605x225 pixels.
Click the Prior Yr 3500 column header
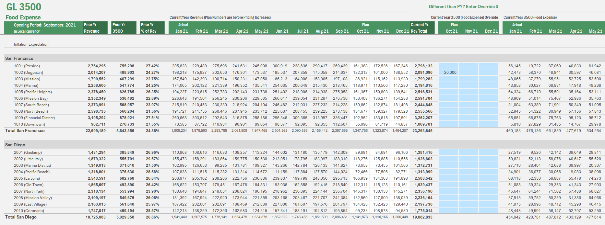click(124, 28)
